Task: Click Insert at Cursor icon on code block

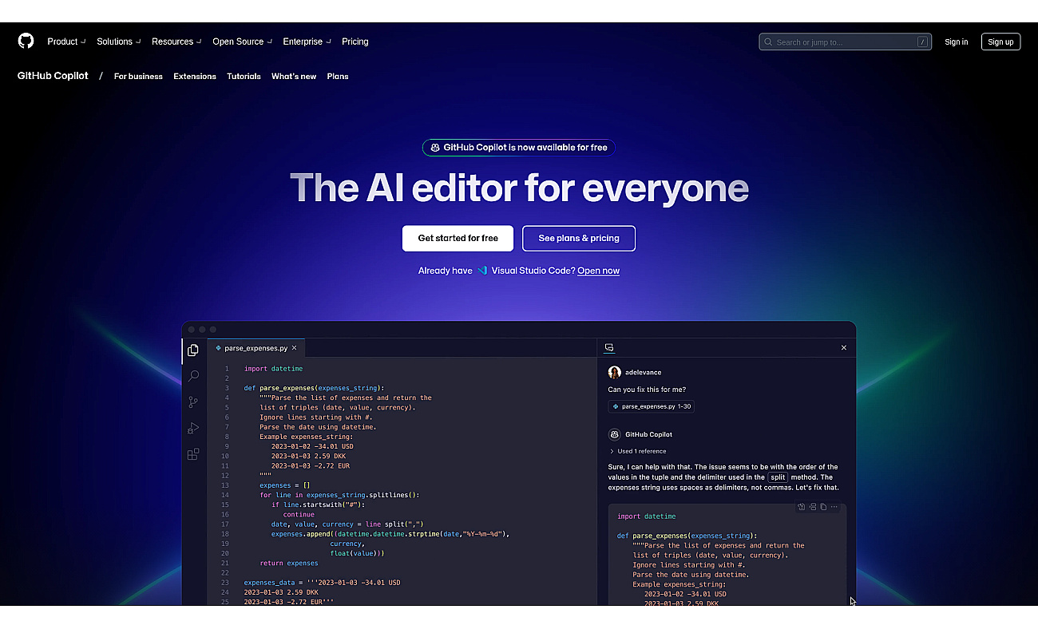Action: click(x=813, y=507)
